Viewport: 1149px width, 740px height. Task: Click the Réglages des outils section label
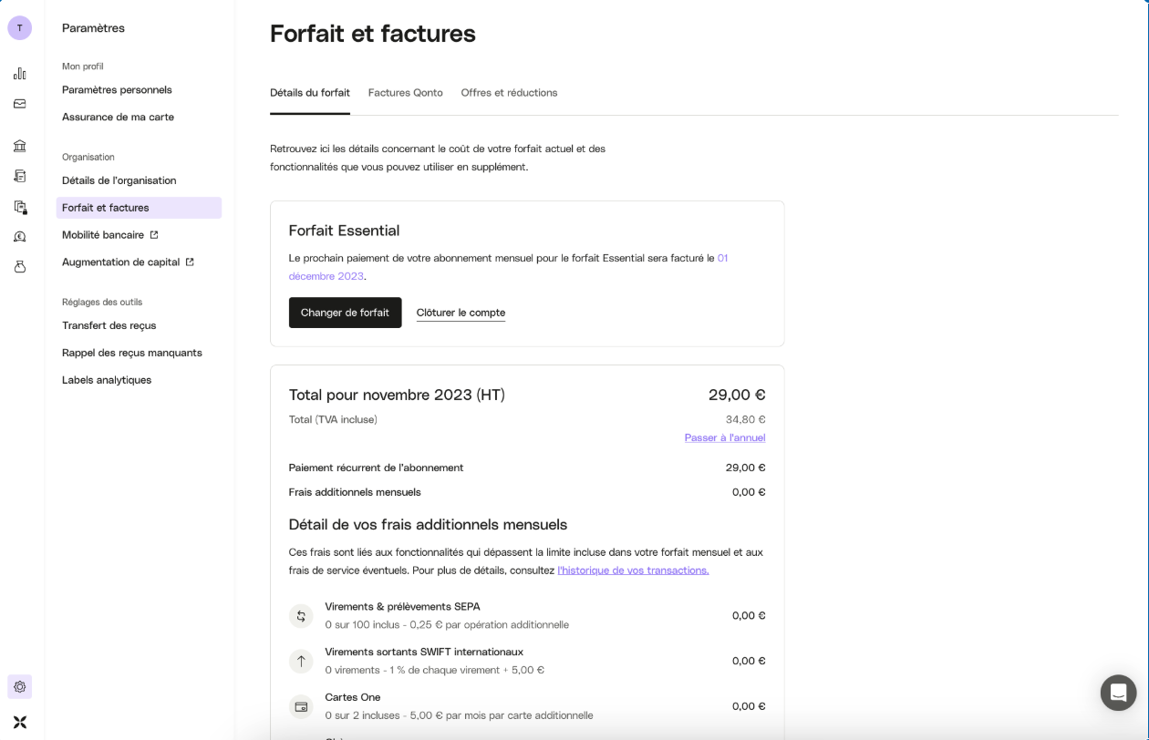102,303
